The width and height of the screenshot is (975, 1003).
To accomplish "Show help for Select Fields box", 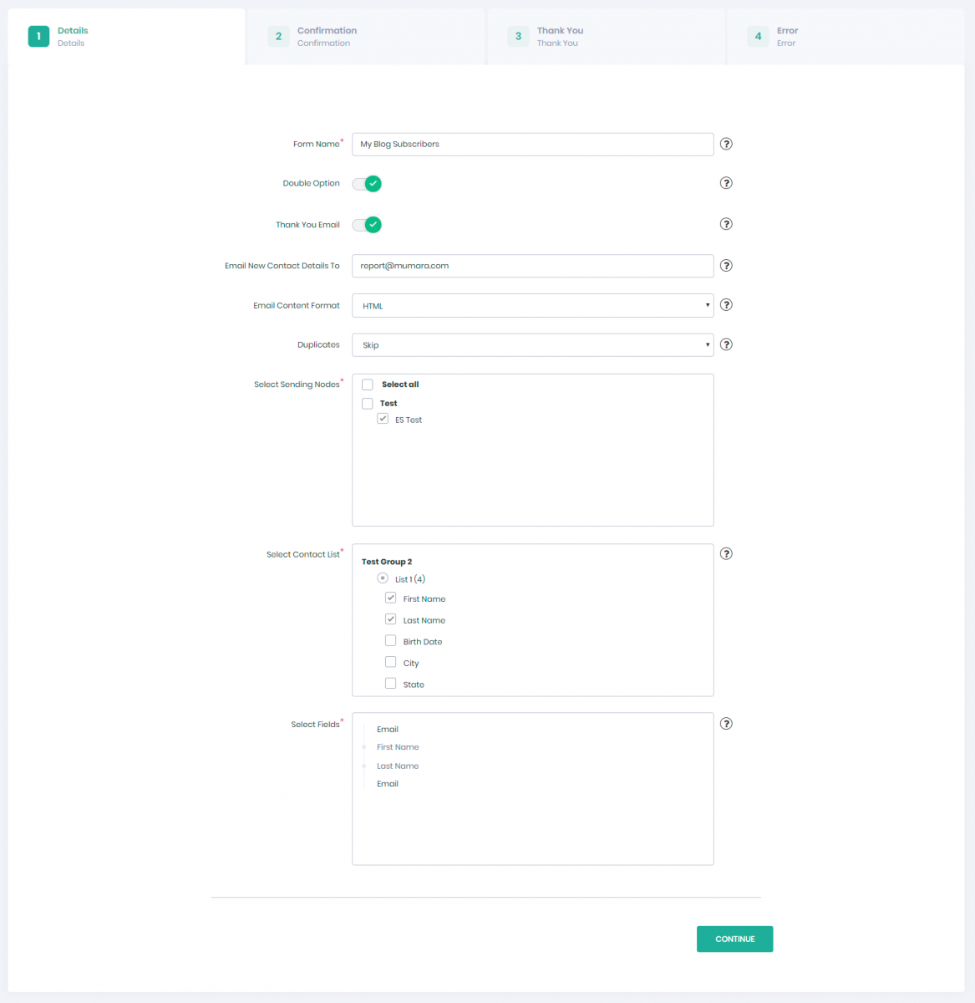I will 726,724.
